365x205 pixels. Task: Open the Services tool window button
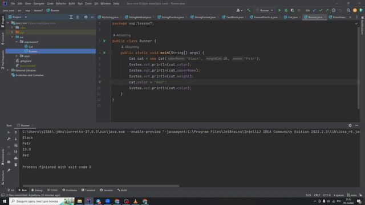click(107, 190)
